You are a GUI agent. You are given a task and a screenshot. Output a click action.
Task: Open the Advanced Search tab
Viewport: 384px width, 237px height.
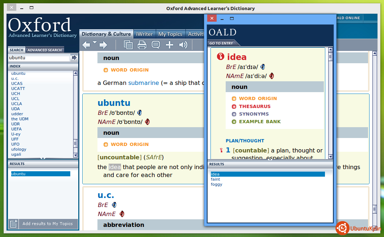click(x=45, y=50)
